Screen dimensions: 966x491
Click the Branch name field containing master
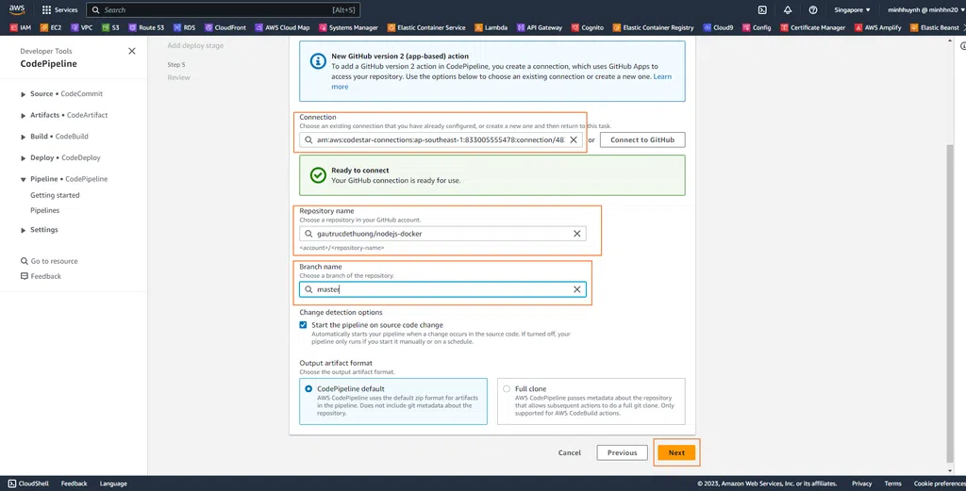[x=442, y=289]
